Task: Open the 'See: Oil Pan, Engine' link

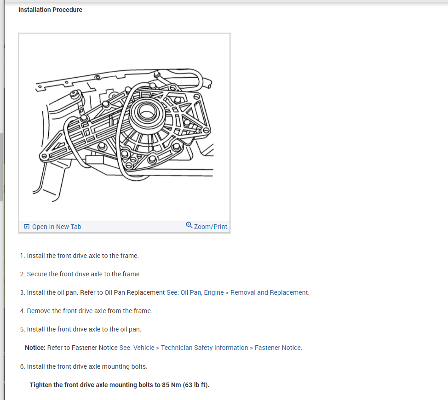Action: coord(195,292)
